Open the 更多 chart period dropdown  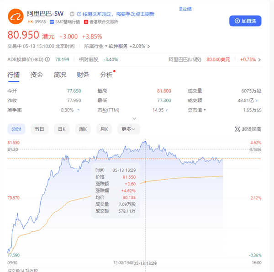point(128,129)
